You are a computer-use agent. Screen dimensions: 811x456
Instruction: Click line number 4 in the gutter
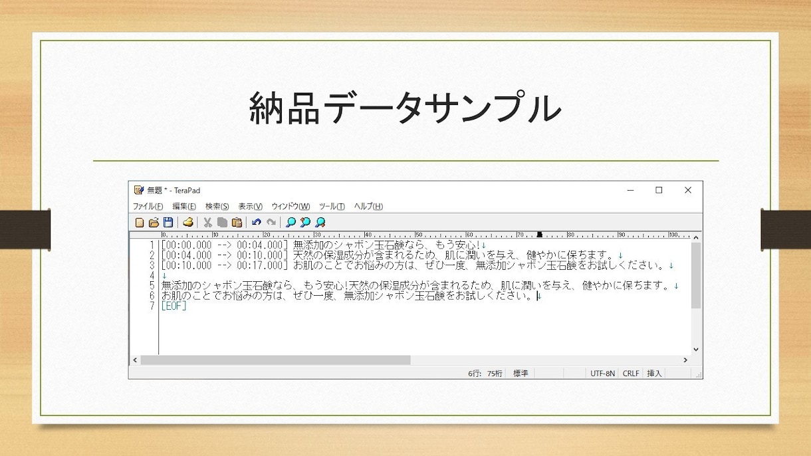[x=152, y=276]
